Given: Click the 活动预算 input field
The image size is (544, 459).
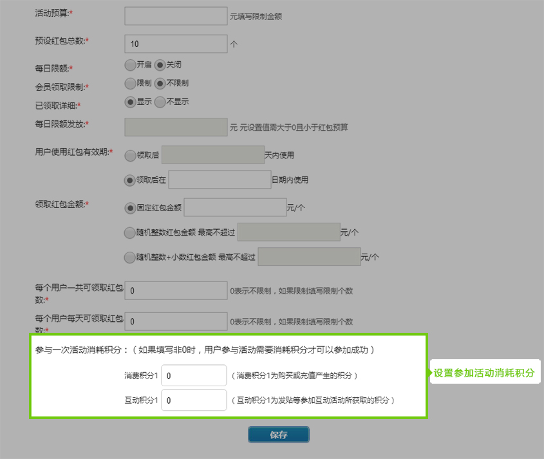Looking at the screenshot, I should click(176, 16).
